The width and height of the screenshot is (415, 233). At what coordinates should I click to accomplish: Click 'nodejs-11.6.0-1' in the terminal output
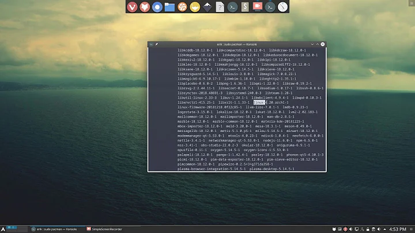278,140
